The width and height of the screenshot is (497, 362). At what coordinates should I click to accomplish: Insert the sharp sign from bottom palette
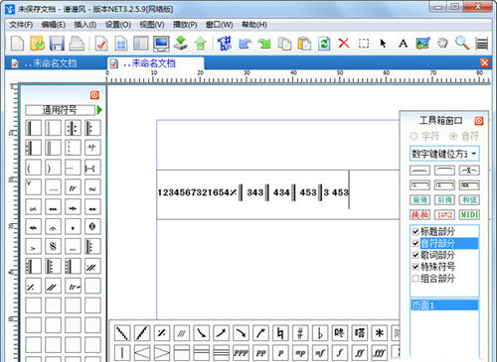tap(300, 333)
